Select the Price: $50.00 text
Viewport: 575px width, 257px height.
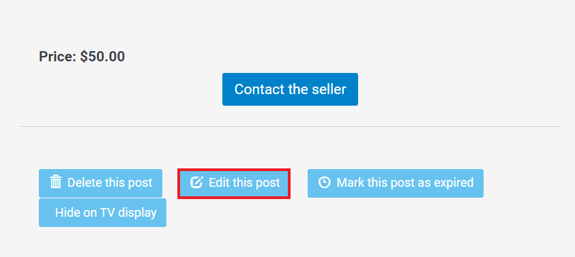point(82,57)
